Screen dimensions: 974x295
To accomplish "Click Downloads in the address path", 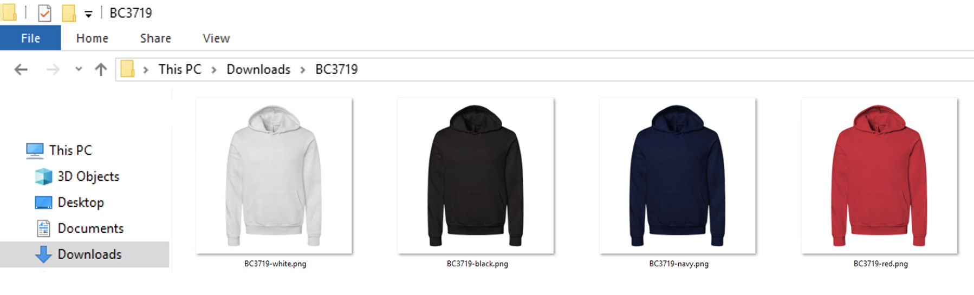I will (258, 69).
